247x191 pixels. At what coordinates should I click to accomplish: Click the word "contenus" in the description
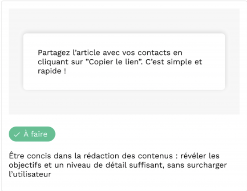tap(155, 156)
